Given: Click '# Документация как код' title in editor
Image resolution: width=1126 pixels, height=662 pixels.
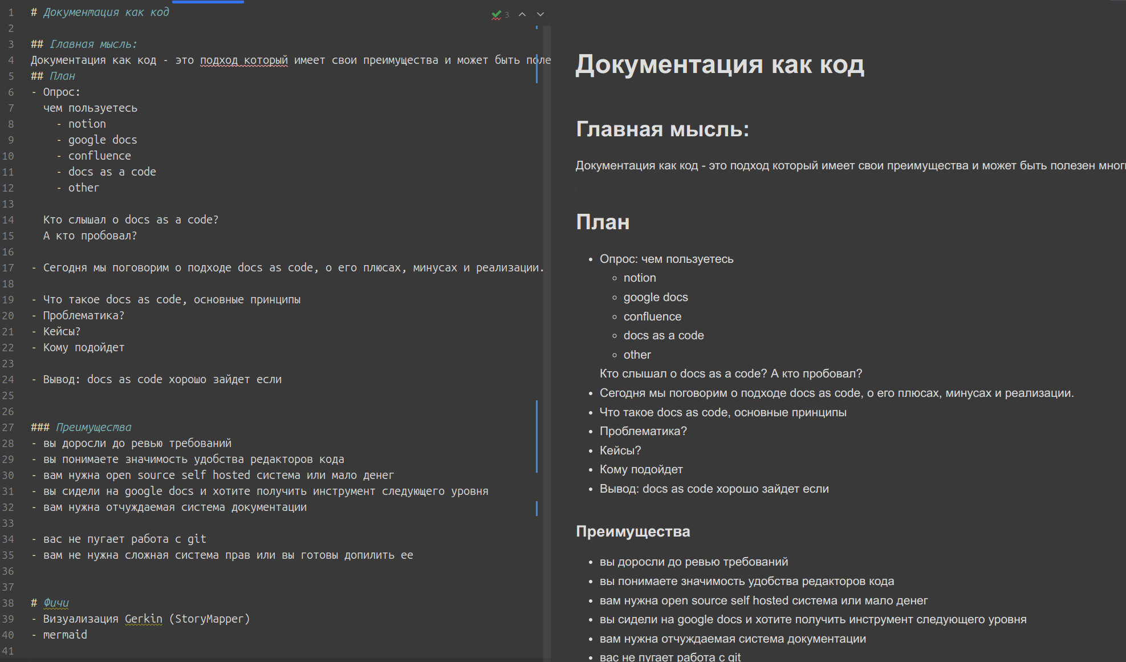Looking at the screenshot, I should click(x=105, y=13).
